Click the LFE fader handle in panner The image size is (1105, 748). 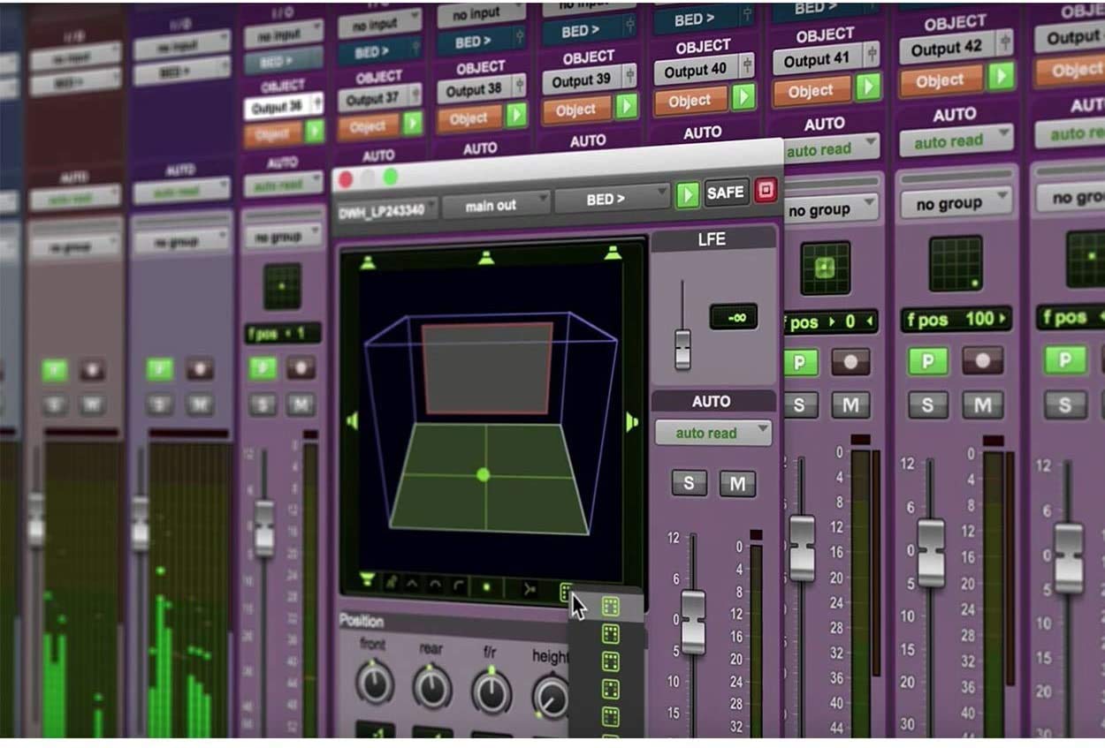[x=682, y=348]
